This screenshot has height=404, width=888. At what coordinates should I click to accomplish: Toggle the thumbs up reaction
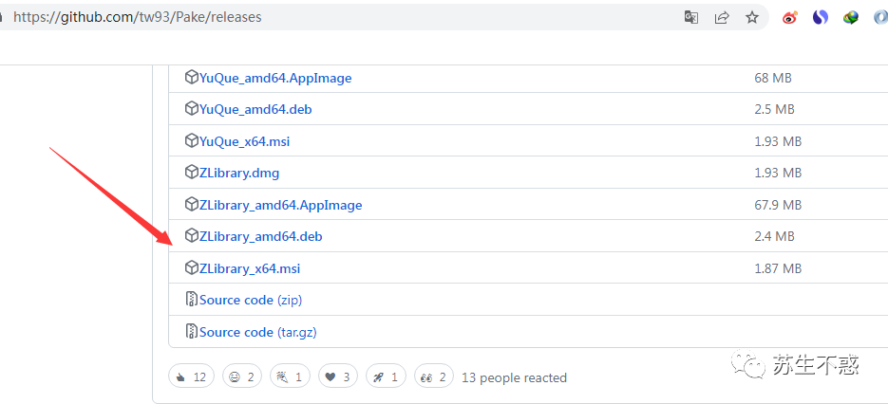[x=191, y=376]
